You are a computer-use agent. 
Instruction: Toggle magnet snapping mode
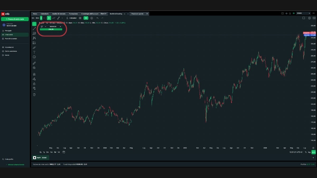(34, 74)
